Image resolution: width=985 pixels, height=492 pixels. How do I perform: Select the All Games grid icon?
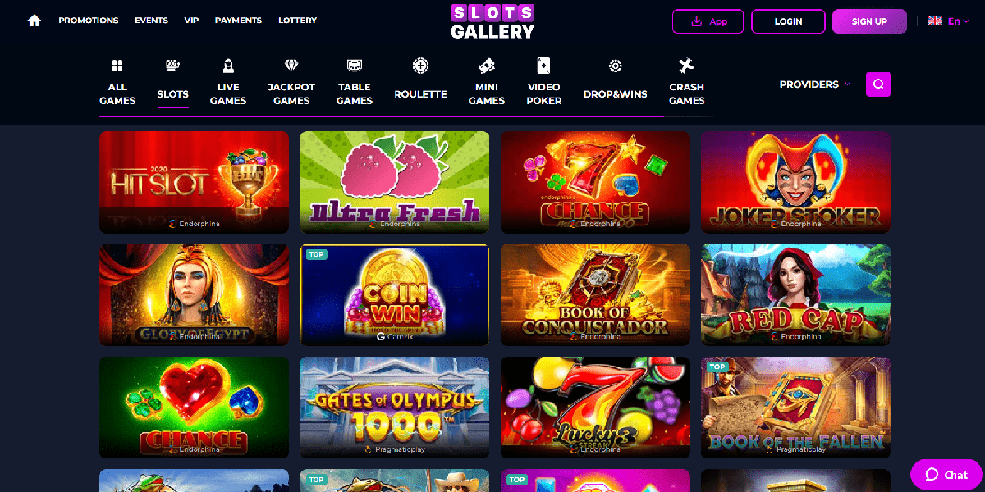click(x=117, y=66)
